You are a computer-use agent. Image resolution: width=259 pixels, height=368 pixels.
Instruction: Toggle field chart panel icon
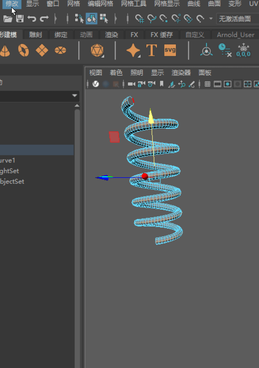pyautogui.click(x=248, y=84)
